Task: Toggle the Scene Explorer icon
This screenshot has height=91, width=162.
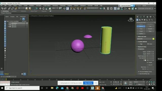Action: (108, 9)
